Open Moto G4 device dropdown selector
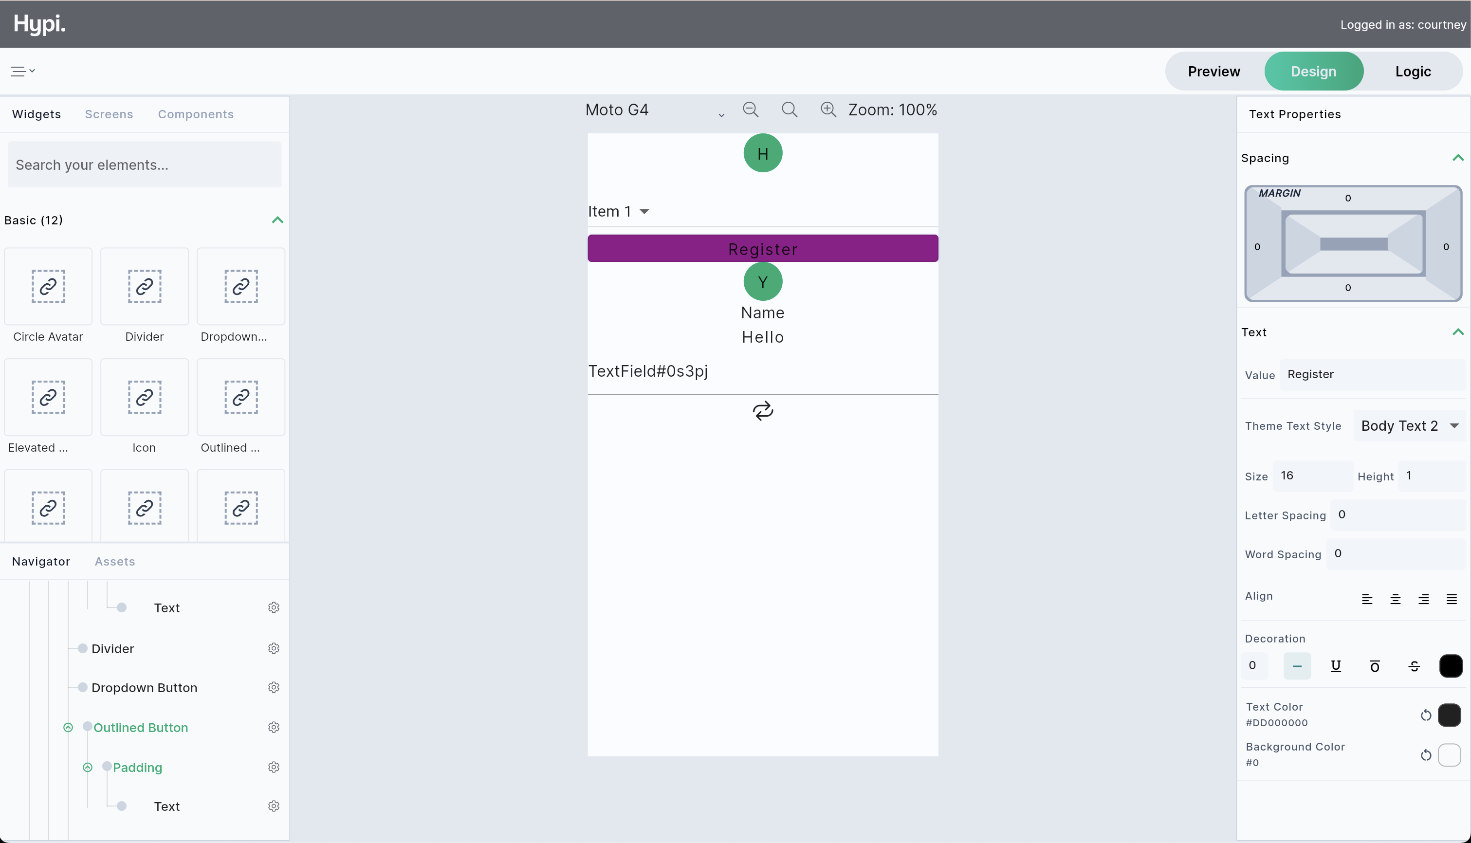The image size is (1471, 843). tap(722, 113)
